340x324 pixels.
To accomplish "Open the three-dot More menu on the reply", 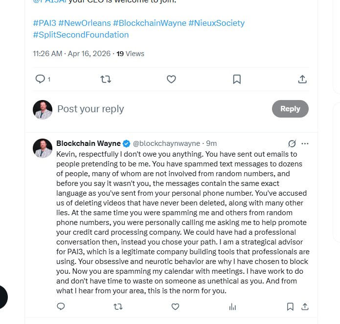I will click(305, 143).
